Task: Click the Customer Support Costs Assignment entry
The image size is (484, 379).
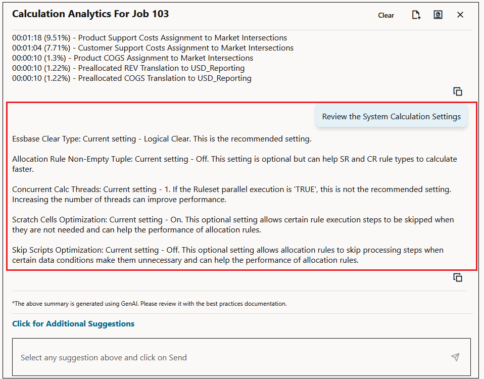Action: [152, 48]
